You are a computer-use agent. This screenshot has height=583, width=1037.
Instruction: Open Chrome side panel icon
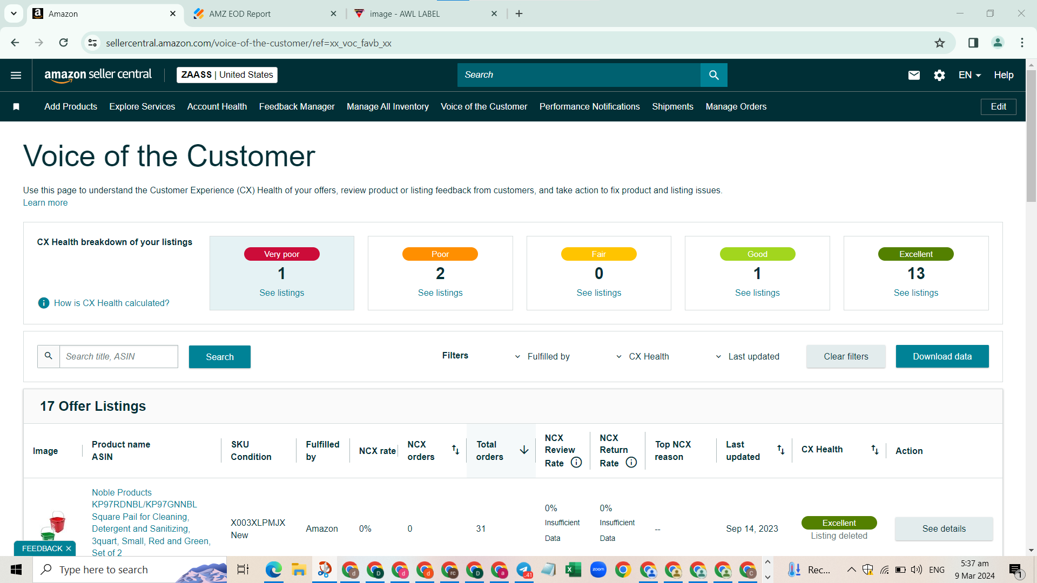[973, 43]
